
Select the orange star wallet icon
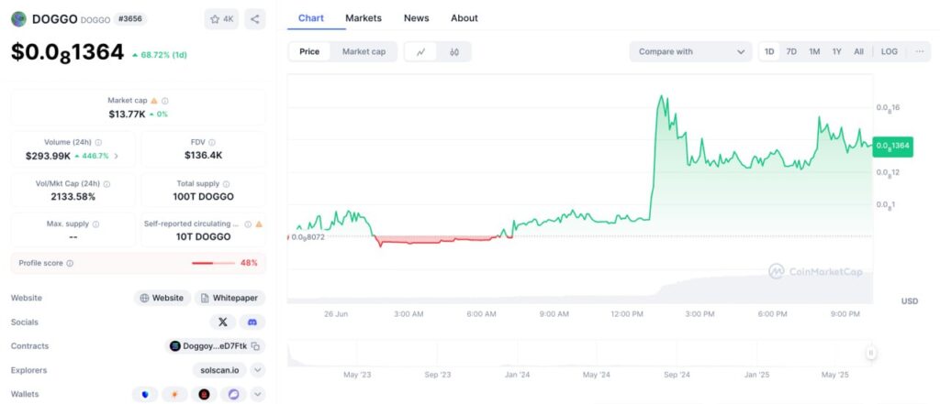click(174, 395)
